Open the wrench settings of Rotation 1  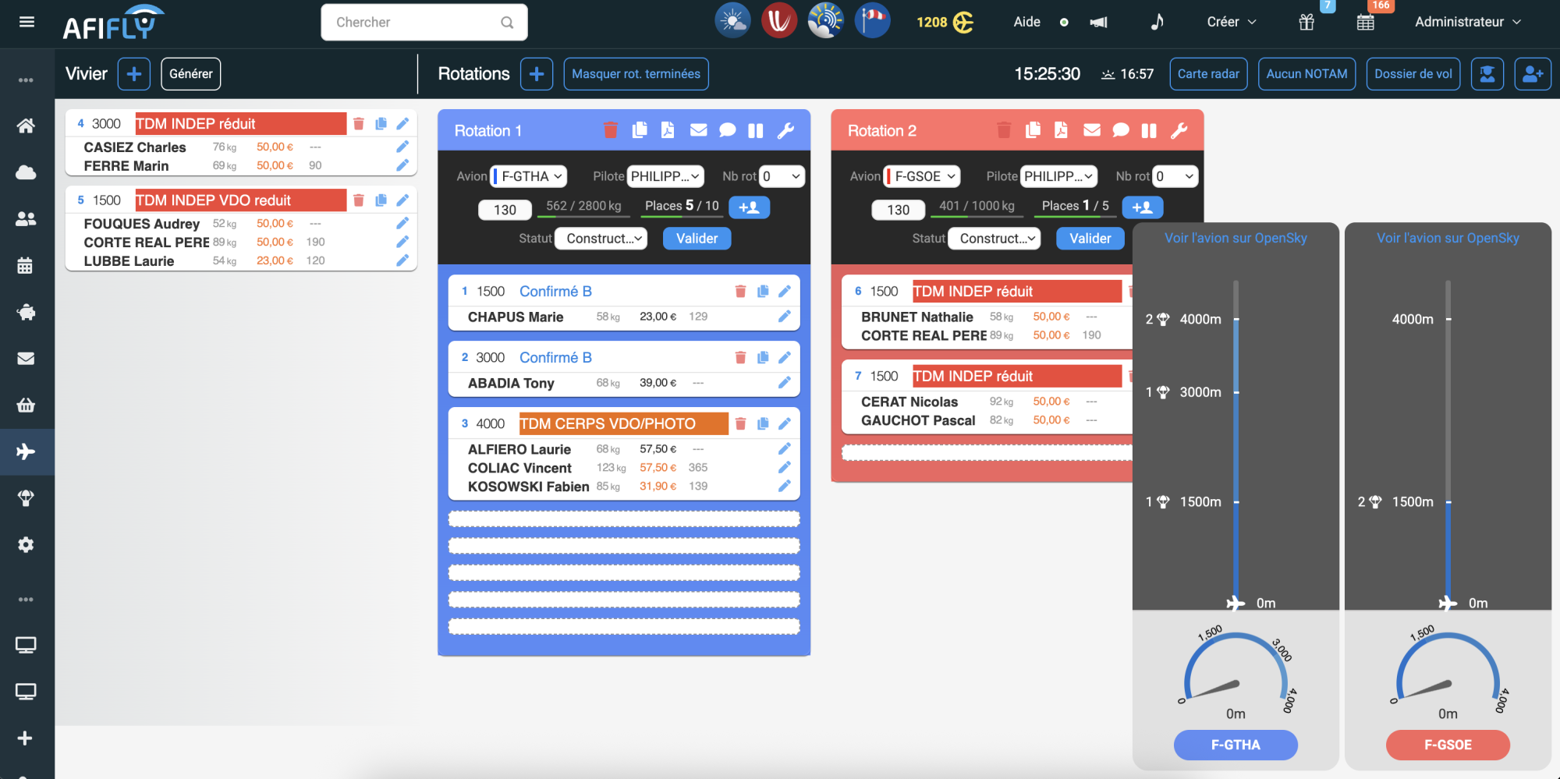pos(785,130)
